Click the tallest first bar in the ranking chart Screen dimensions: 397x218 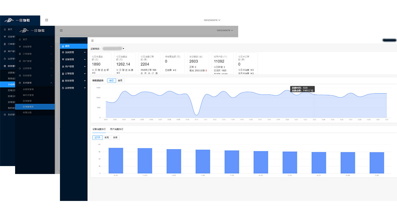click(116, 161)
